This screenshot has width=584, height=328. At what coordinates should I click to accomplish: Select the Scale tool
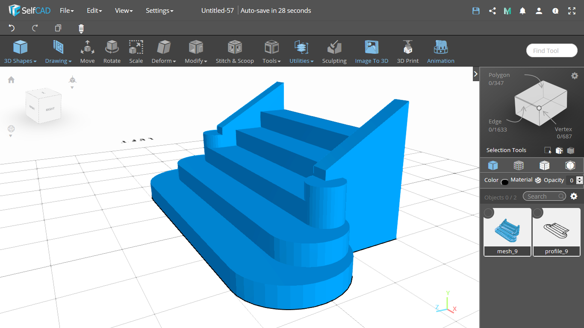136,52
